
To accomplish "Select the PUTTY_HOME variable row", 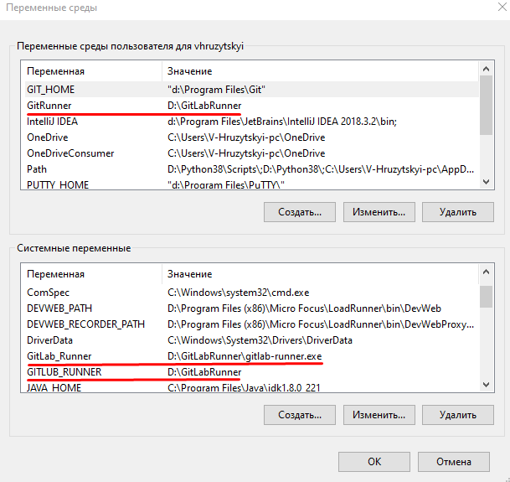I will click(x=252, y=184).
